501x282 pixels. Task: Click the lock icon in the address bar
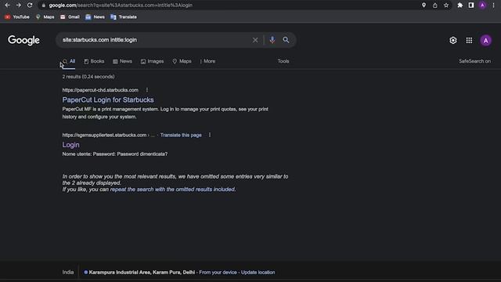click(x=44, y=5)
